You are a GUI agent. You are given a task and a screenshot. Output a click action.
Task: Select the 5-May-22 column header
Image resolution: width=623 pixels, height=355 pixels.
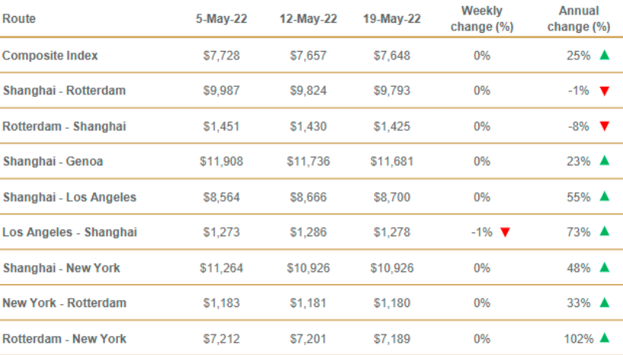(221, 18)
